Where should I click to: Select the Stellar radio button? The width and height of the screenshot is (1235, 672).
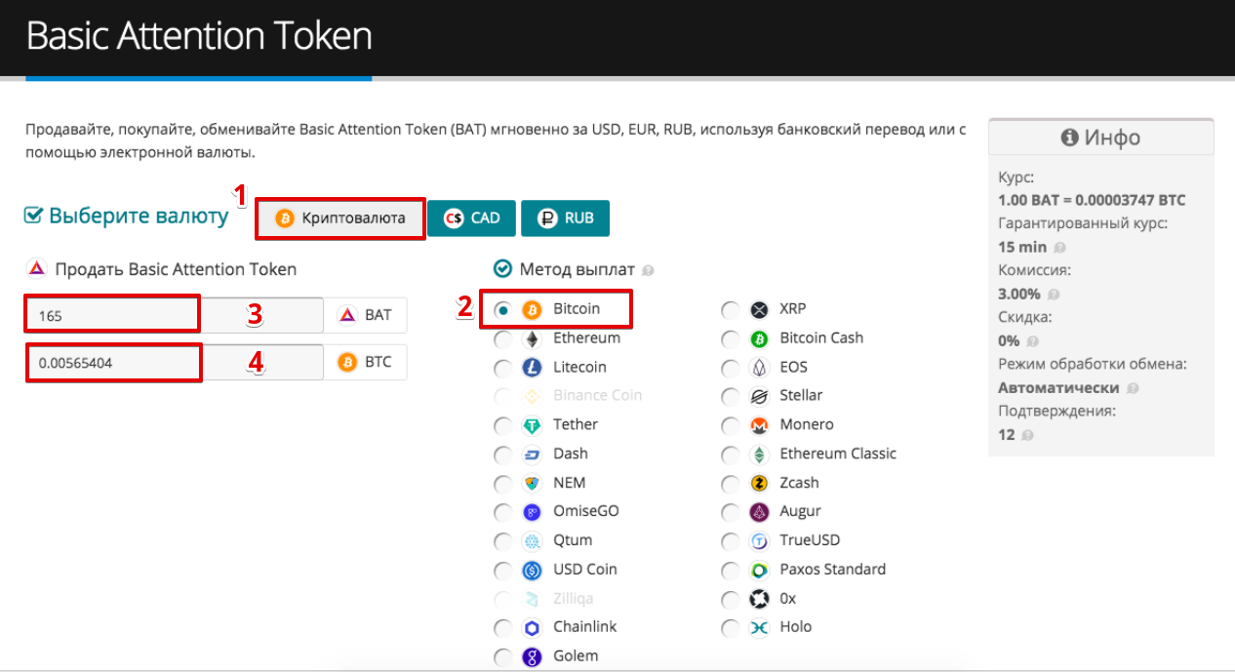click(731, 397)
